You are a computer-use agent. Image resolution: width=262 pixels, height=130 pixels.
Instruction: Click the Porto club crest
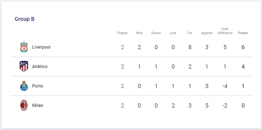(24, 86)
